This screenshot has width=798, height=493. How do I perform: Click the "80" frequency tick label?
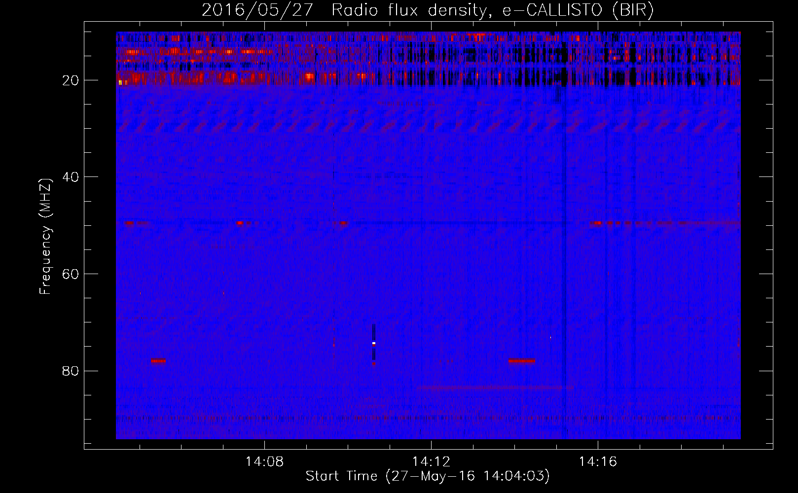71,371
